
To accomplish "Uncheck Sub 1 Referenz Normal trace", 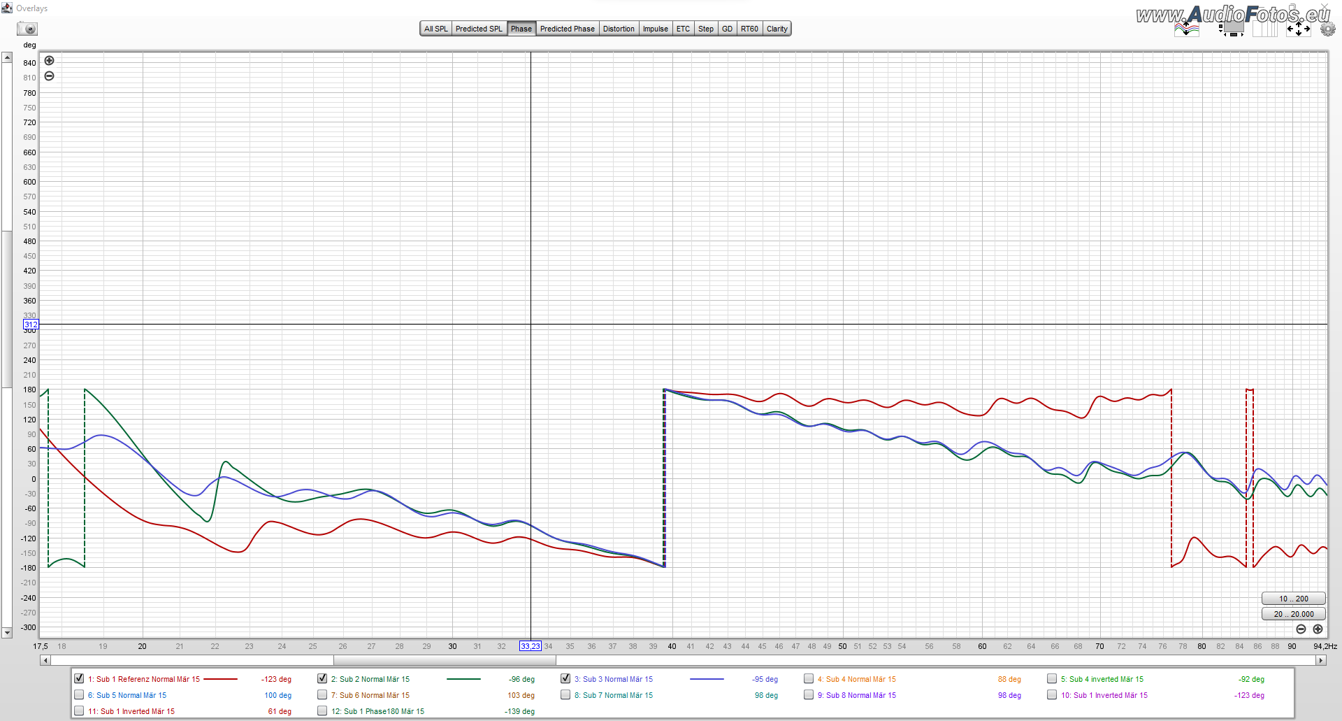I will 79,678.
